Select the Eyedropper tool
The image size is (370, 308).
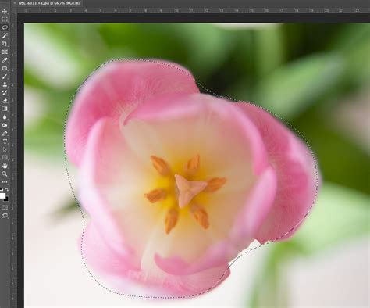pos(5,60)
